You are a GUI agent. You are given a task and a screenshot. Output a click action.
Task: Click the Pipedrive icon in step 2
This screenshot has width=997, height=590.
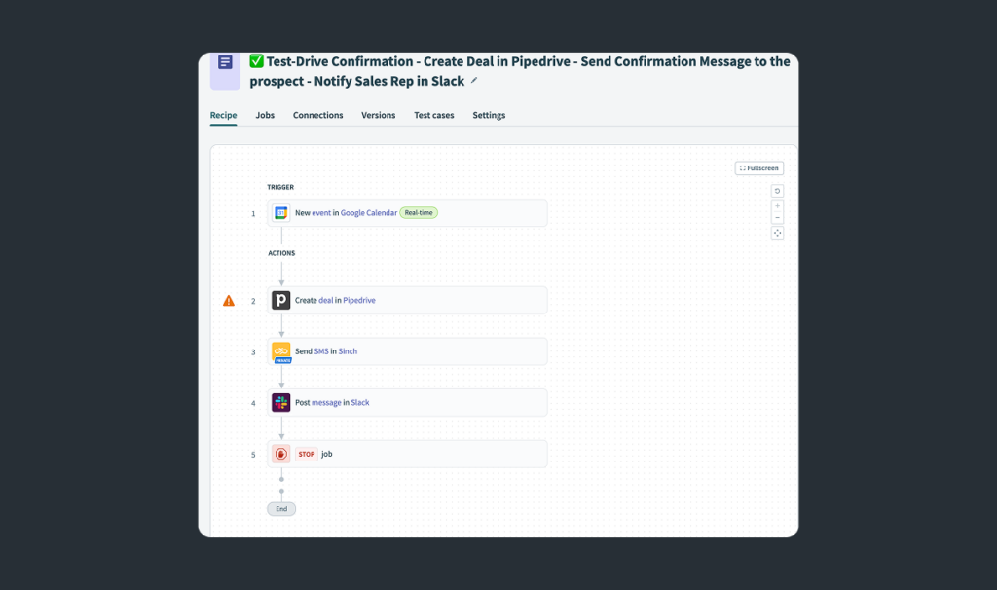pos(281,300)
